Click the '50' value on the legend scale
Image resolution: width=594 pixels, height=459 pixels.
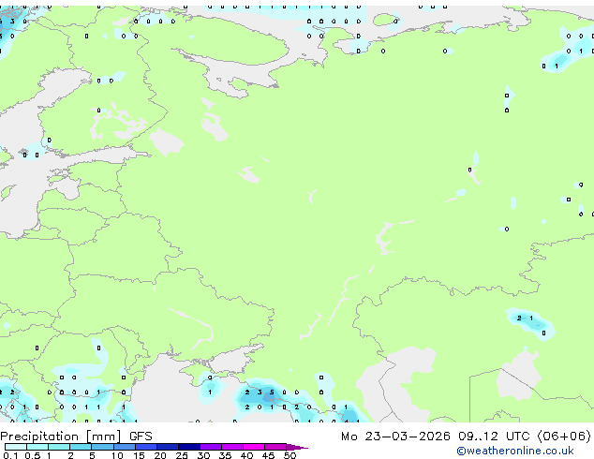(290, 456)
